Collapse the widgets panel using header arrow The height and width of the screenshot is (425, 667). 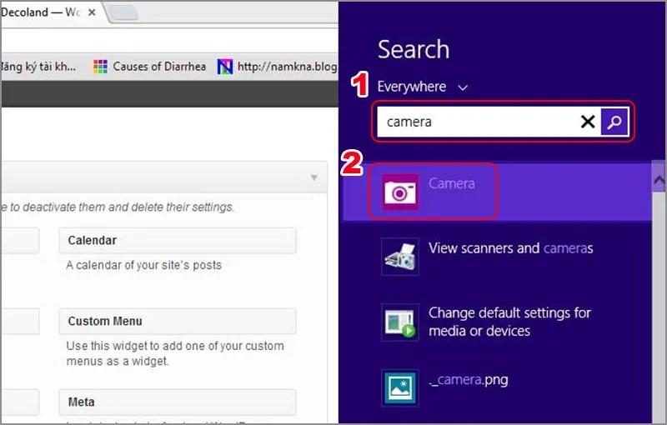(x=314, y=177)
